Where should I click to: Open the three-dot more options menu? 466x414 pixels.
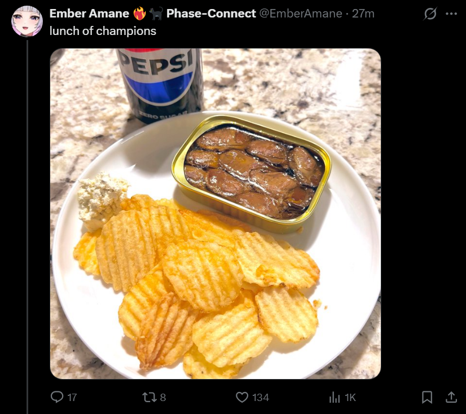click(451, 14)
